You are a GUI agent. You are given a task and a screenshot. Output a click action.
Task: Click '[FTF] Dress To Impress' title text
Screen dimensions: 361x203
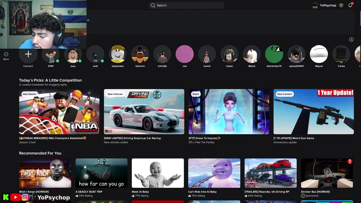(x=205, y=138)
